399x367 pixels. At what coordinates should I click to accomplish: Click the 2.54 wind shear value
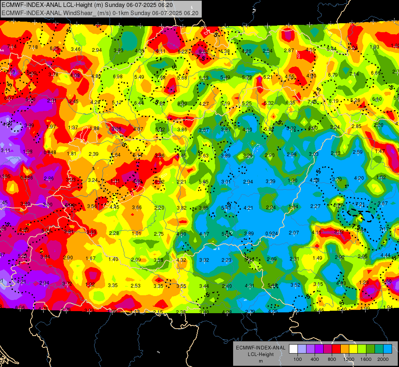(268, 51)
